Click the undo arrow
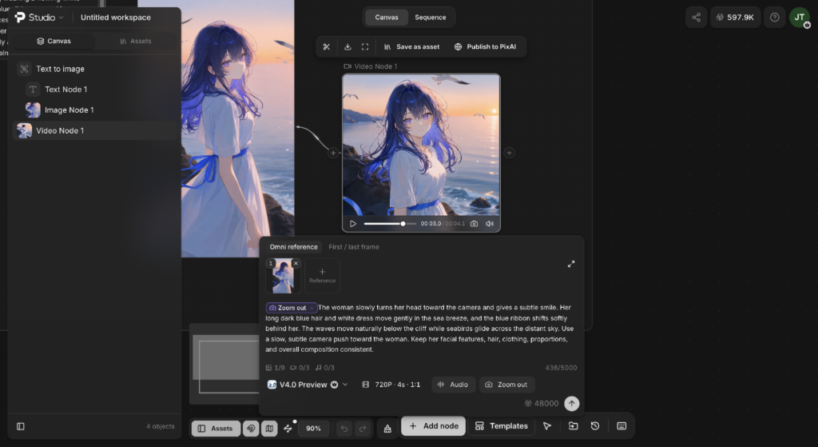The width and height of the screenshot is (818, 447). (344, 428)
